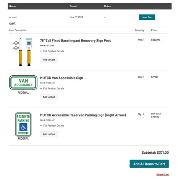181x180 pixels.
Task: Expand Full Product Details for Van Accessible Sign
Action: (52, 88)
